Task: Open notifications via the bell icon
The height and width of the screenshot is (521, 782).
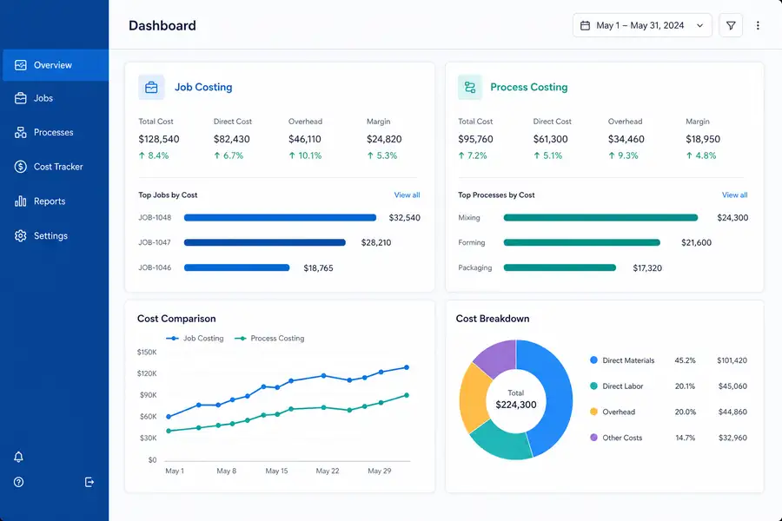Action: pyautogui.click(x=18, y=457)
